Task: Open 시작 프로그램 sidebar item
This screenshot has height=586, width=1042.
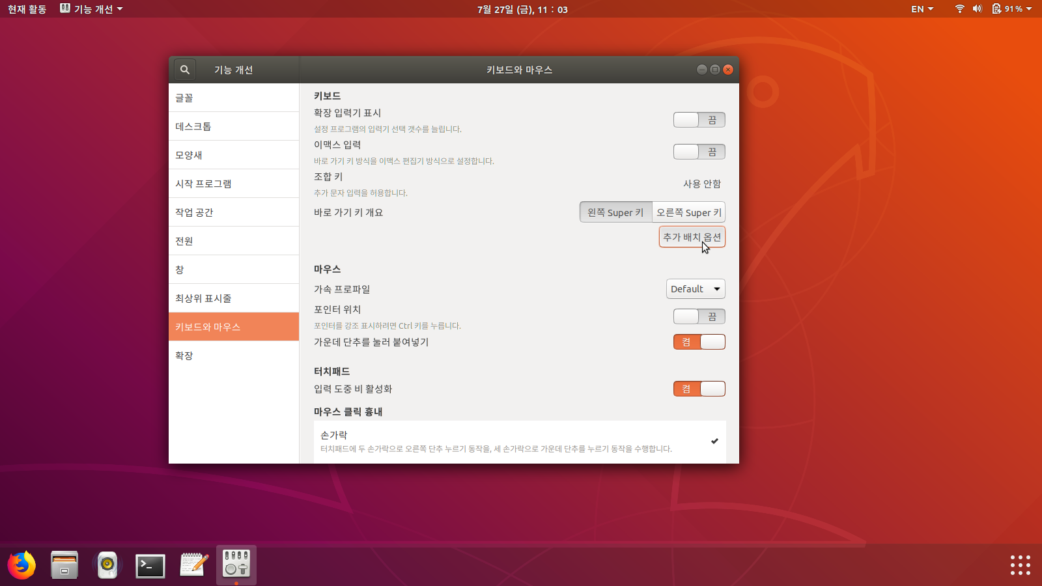Action: [x=234, y=184]
